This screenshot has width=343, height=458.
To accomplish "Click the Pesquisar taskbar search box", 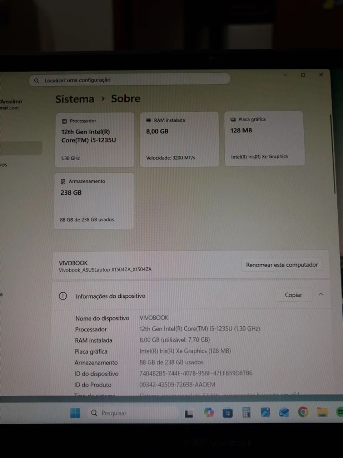I will point(133,413).
